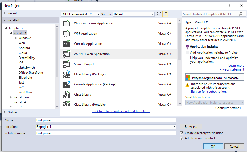The width and height of the screenshot is (247, 152).
Task: Open the Learn more link
Action: 236,66
